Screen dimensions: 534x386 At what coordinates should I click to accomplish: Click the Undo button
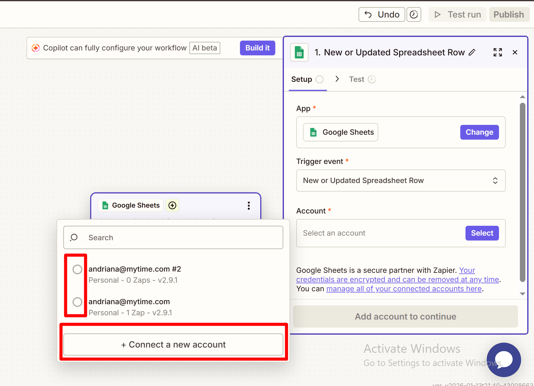pos(382,14)
